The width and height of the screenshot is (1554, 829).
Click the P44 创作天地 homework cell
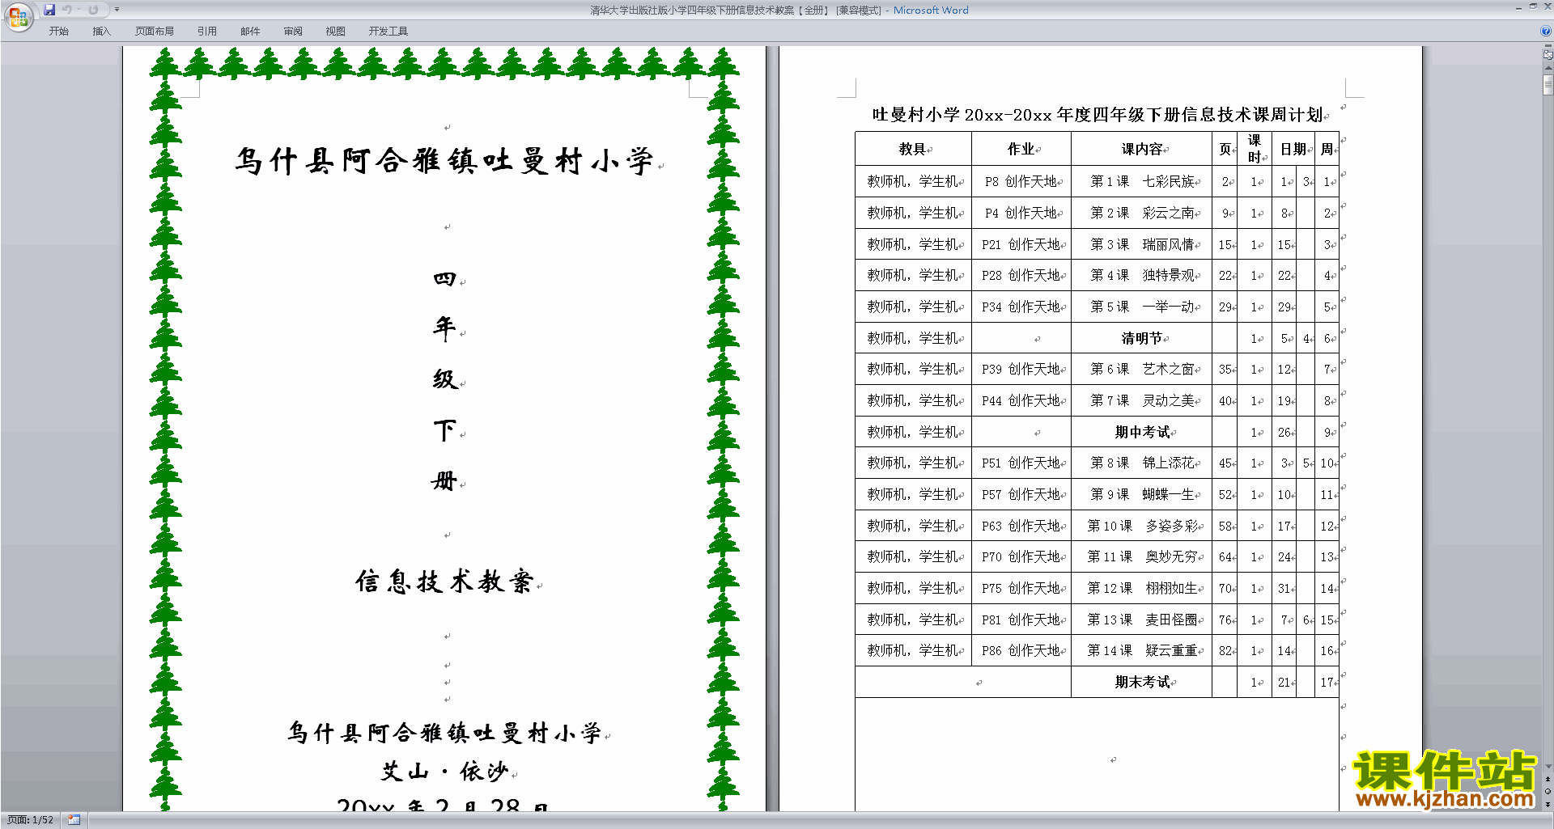point(1021,401)
